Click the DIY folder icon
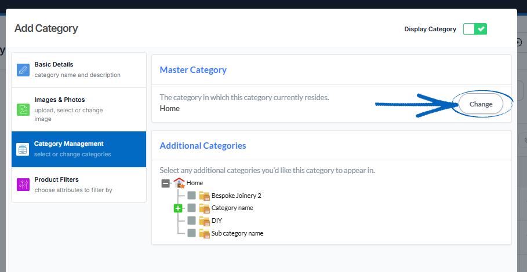The image size is (527, 272). click(x=204, y=220)
